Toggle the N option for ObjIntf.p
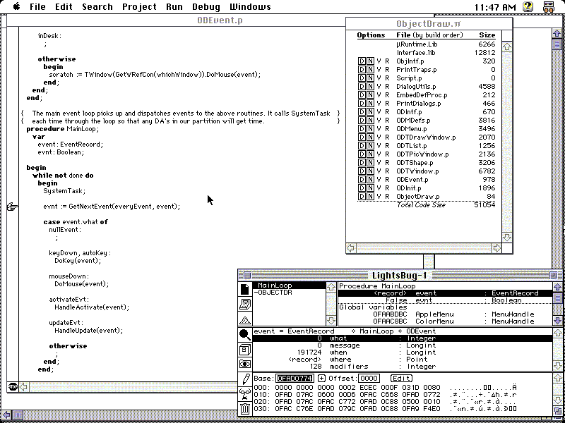 [371, 61]
